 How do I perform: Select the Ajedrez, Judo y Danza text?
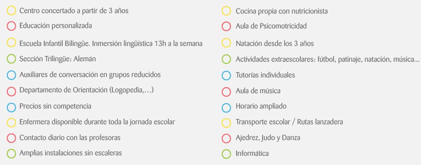pos(268,138)
